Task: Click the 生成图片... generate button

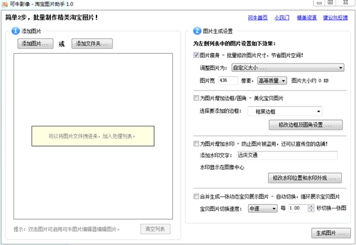Action: (x=331, y=233)
